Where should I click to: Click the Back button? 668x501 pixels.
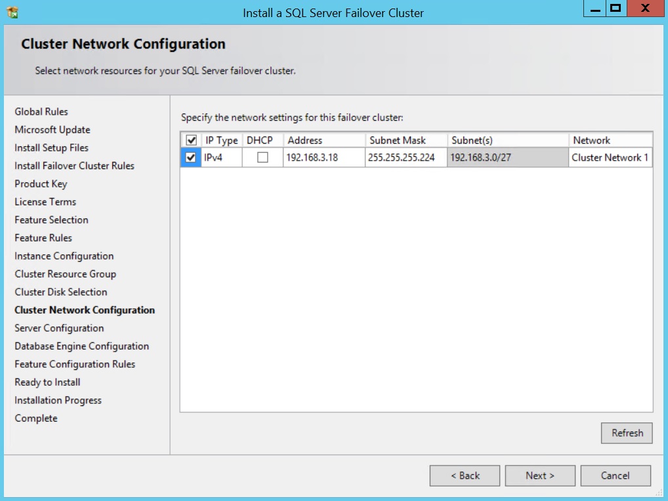465,475
